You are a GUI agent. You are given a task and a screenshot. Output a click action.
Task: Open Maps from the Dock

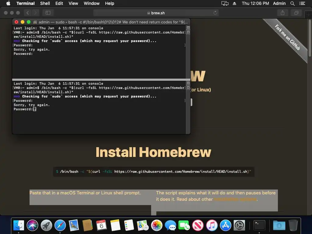pos(143,225)
